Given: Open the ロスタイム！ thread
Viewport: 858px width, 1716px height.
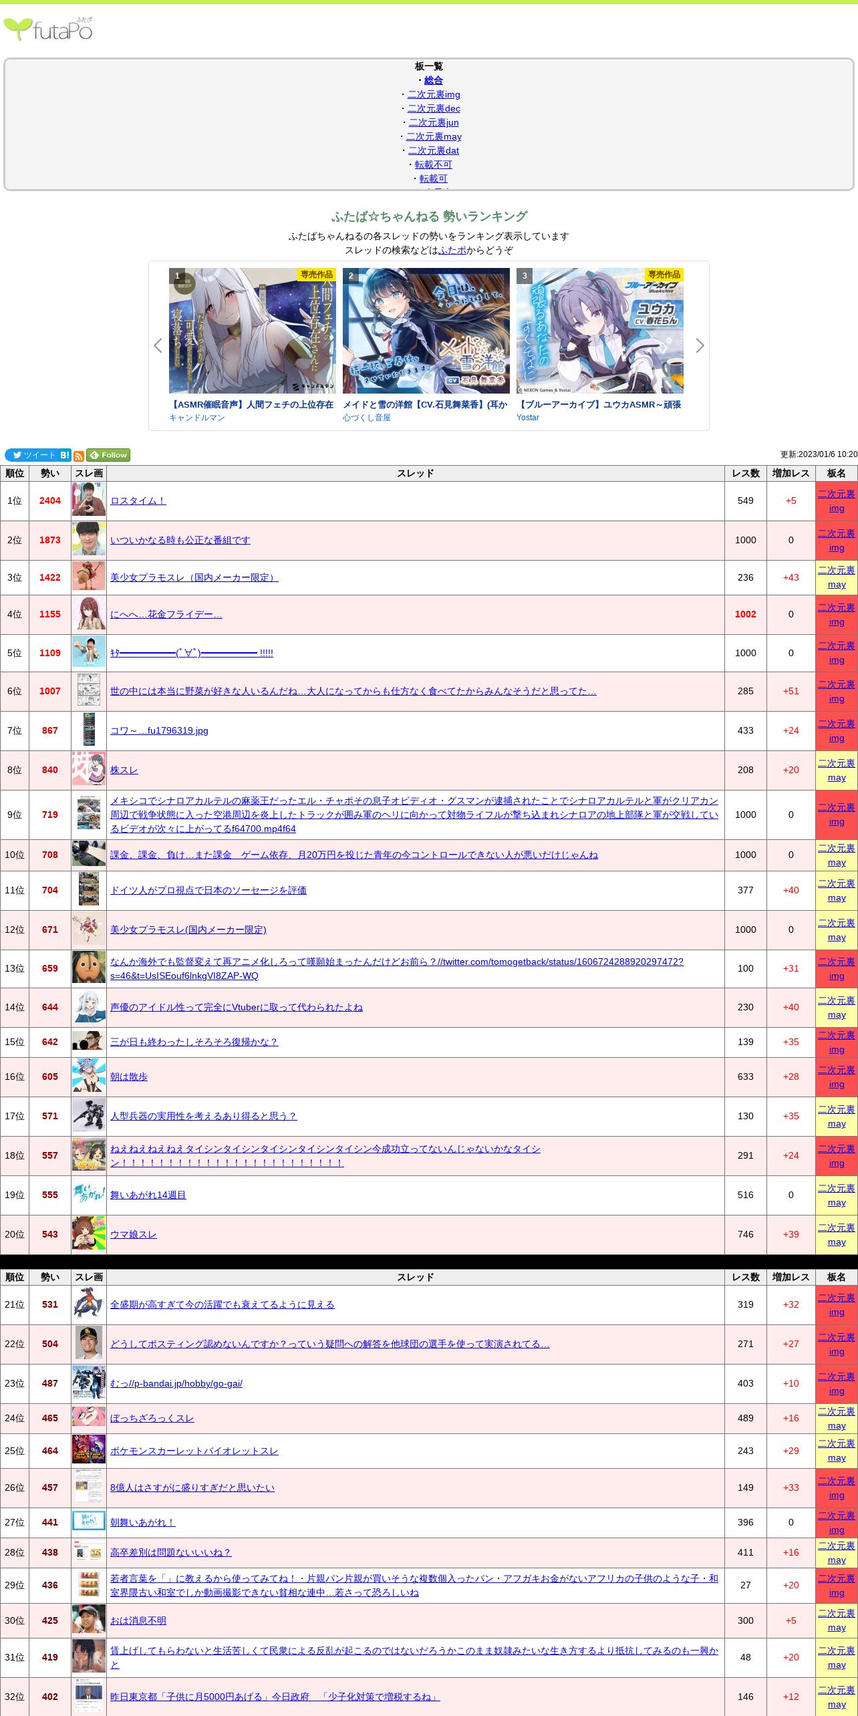Looking at the screenshot, I should 138,500.
